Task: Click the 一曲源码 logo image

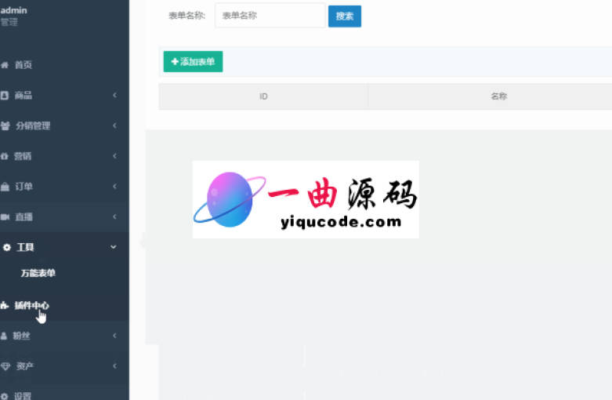Action: (306, 200)
